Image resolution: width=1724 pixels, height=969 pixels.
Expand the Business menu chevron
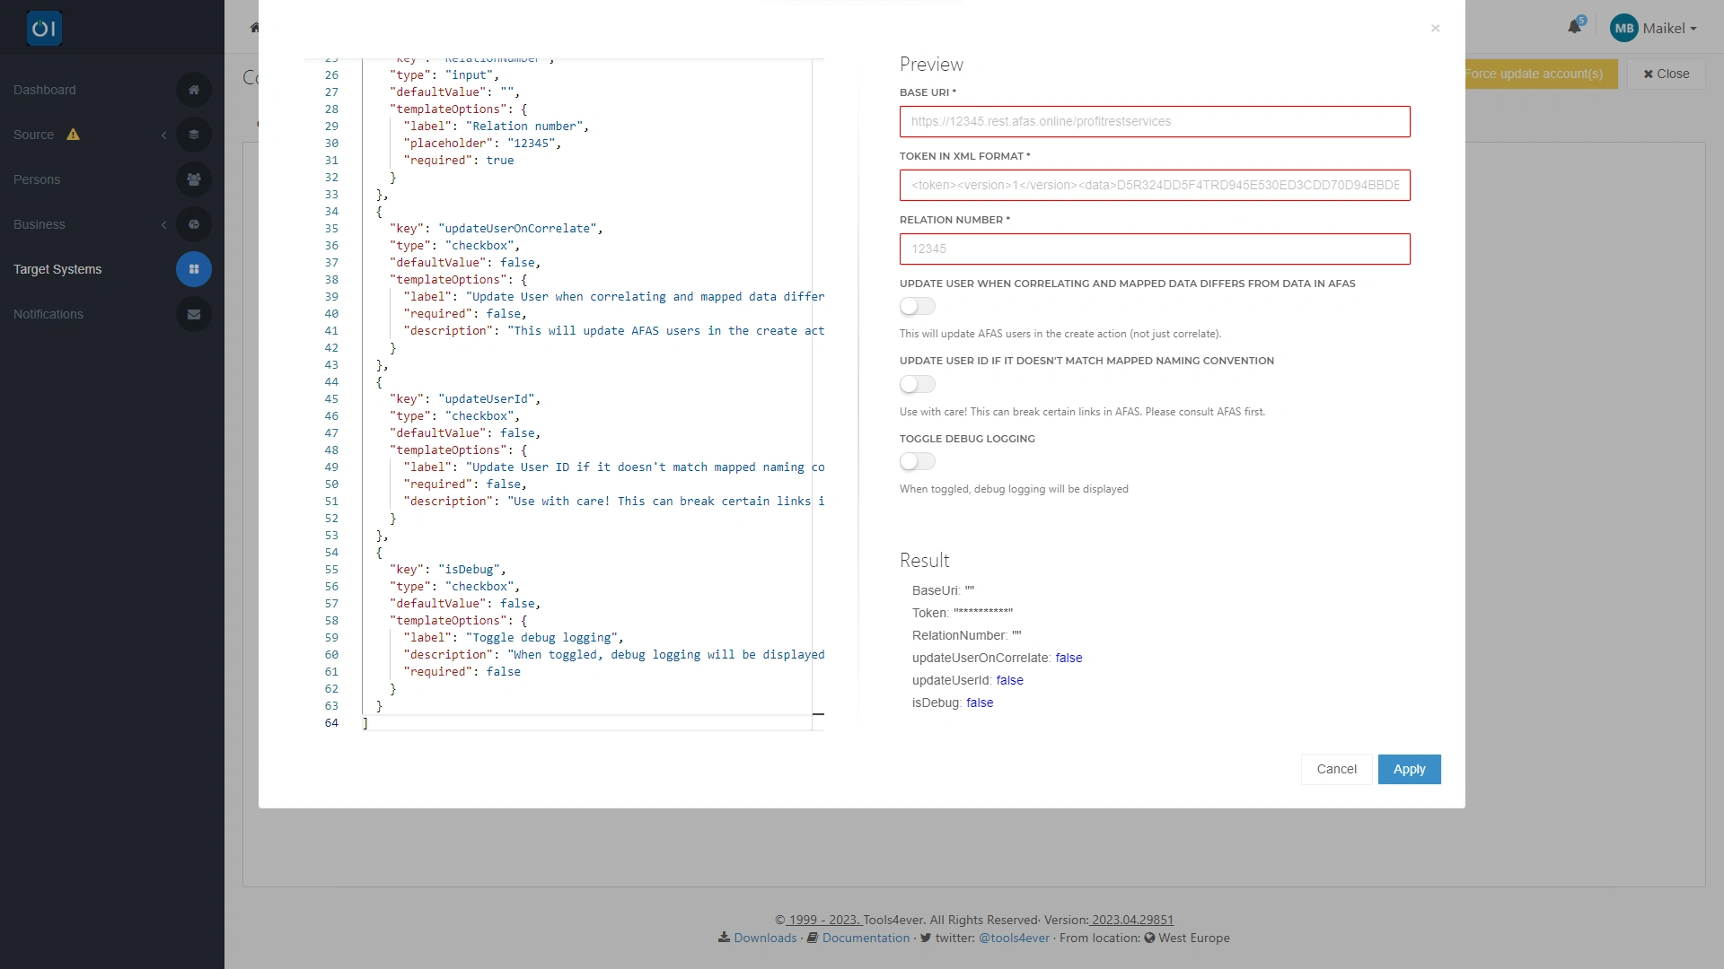[x=163, y=224]
